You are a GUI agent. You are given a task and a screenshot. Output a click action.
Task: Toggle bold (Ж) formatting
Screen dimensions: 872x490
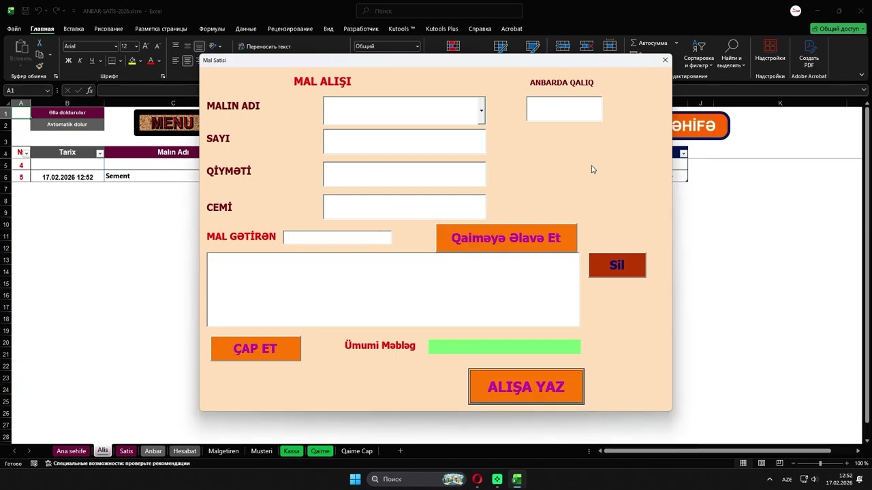pos(68,61)
